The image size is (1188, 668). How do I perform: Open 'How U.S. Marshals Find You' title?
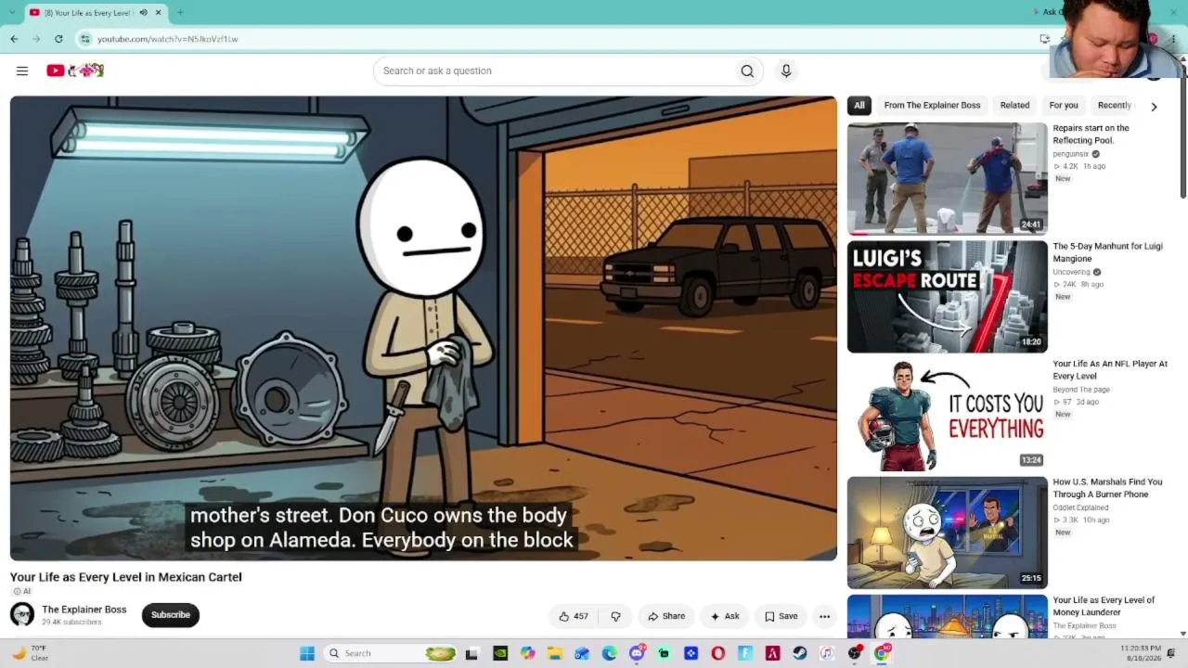[1107, 488]
